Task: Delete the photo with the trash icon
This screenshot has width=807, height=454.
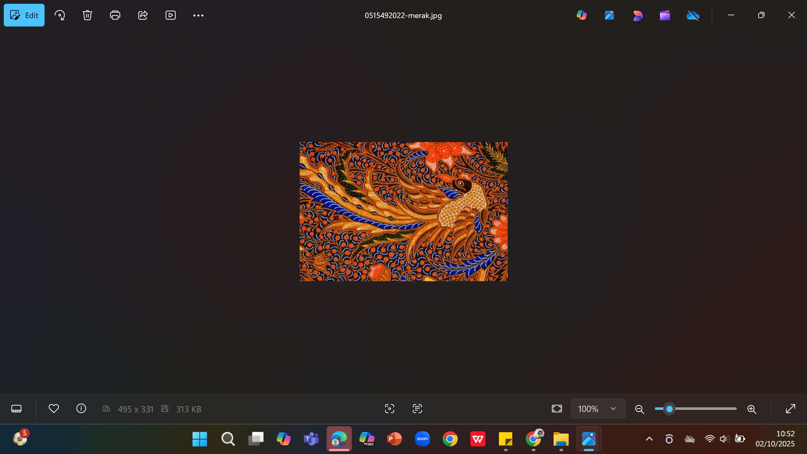Action: pos(87,15)
